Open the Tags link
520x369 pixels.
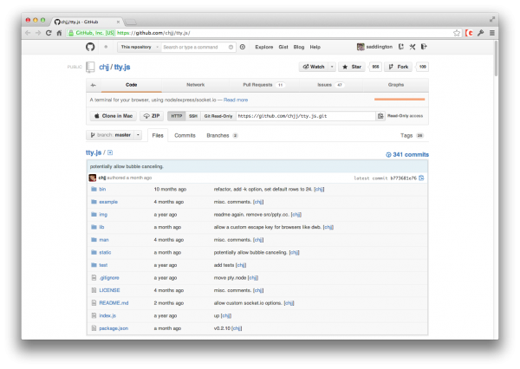pyautogui.click(x=412, y=135)
